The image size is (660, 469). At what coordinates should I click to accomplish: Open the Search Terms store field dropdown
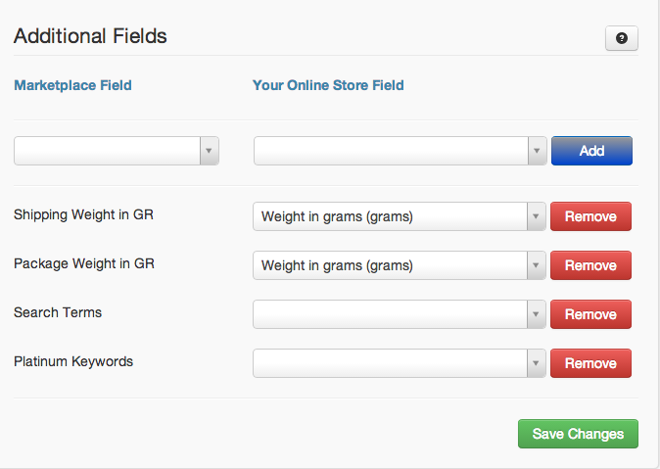[399, 314]
